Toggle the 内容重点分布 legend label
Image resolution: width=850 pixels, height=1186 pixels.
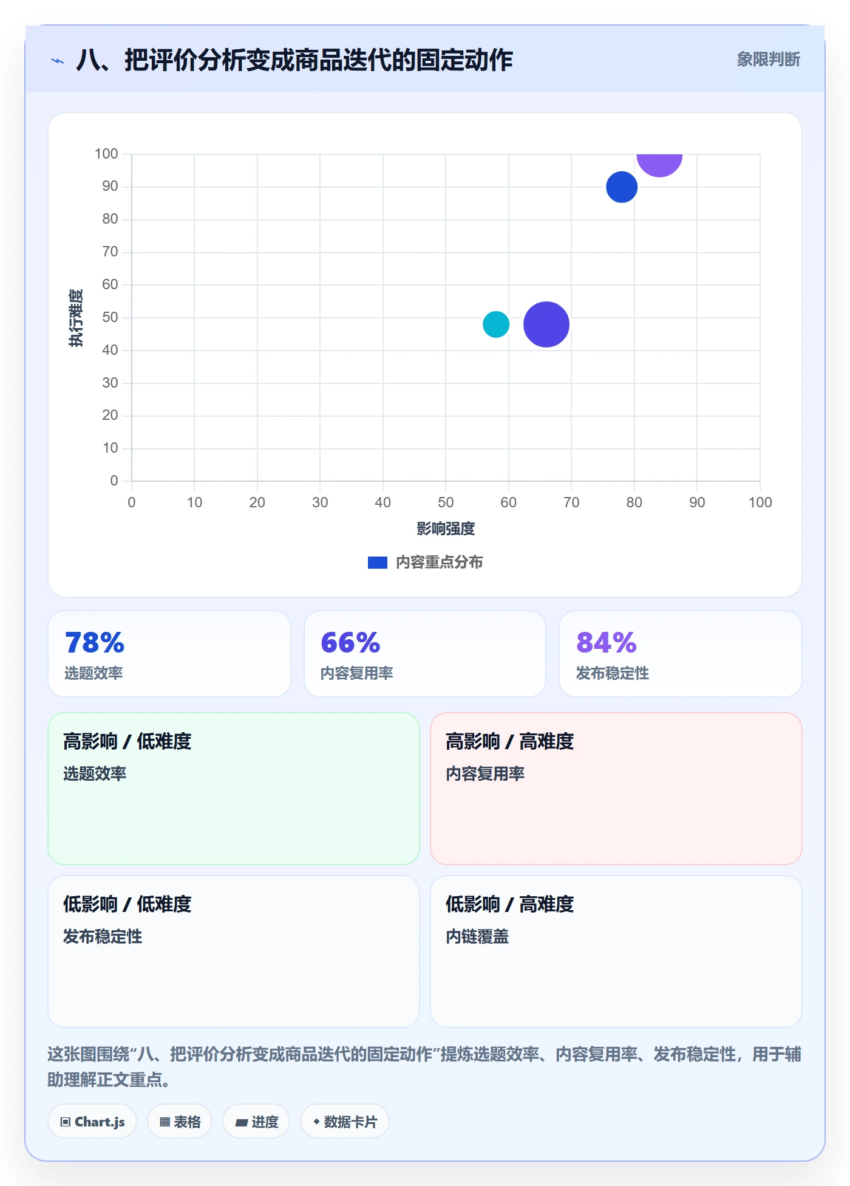pyautogui.click(x=440, y=563)
